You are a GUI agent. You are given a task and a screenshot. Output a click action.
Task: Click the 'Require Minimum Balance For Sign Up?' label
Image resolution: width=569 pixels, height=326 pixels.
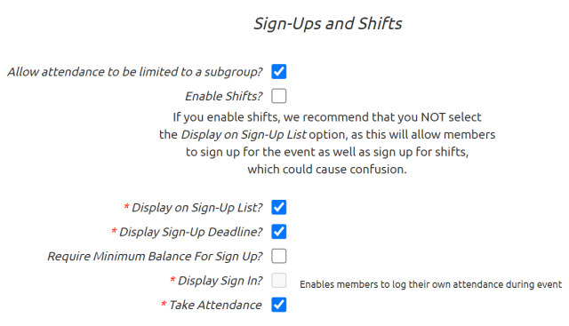[x=155, y=257]
